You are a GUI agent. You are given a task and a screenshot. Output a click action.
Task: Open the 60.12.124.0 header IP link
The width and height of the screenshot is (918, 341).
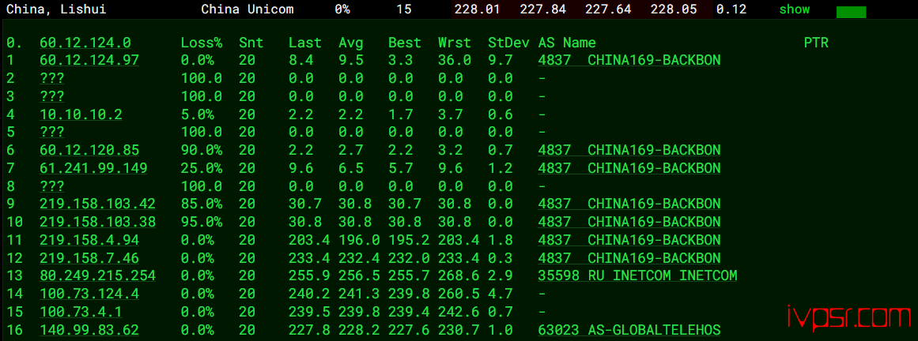85,43
